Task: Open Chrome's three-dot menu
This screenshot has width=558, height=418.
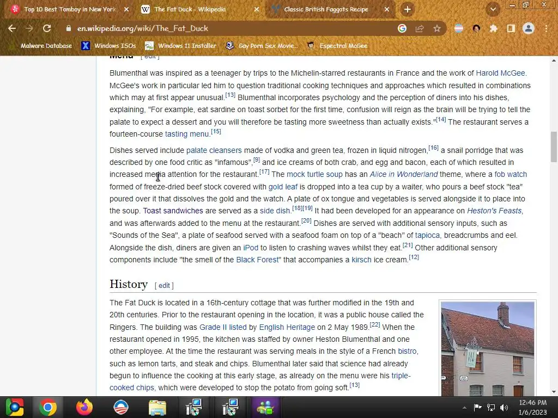Action: point(546,28)
